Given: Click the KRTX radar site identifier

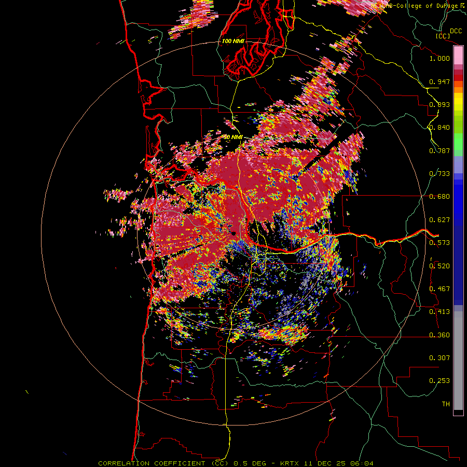Looking at the screenshot, I should (290, 463).
